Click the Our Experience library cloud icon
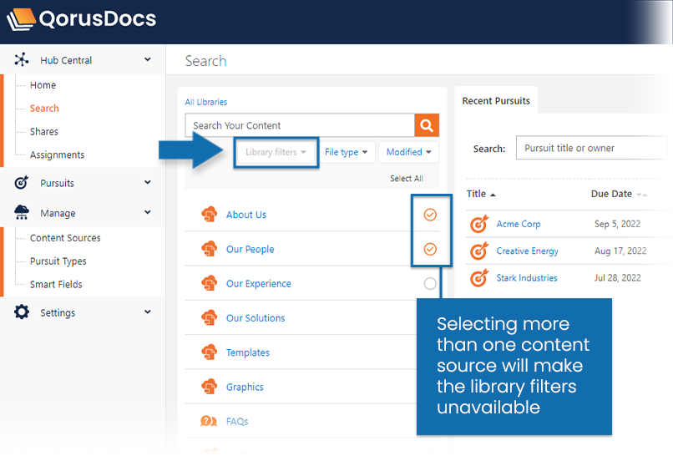The height and width of the screenshot is (456, 673). [x=209, y=283]
